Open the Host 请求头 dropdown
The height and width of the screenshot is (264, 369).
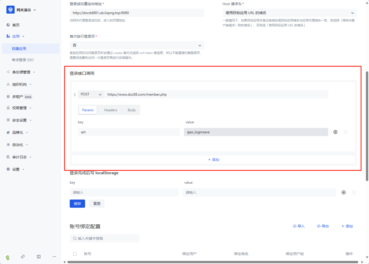click(x=290, y=13)
